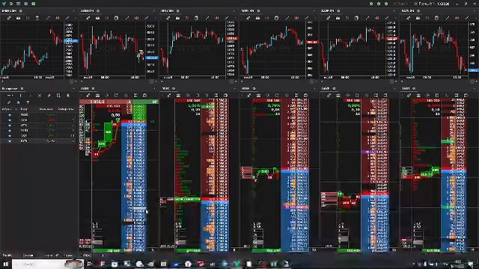Click the table-layout icon in the top-left title bar
The image size is (479, 269).
pyautogui.click(x=18, y=4)
